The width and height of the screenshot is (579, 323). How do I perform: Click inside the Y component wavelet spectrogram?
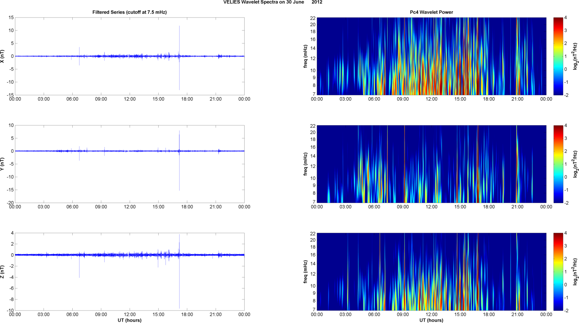(x=431, y=164)
